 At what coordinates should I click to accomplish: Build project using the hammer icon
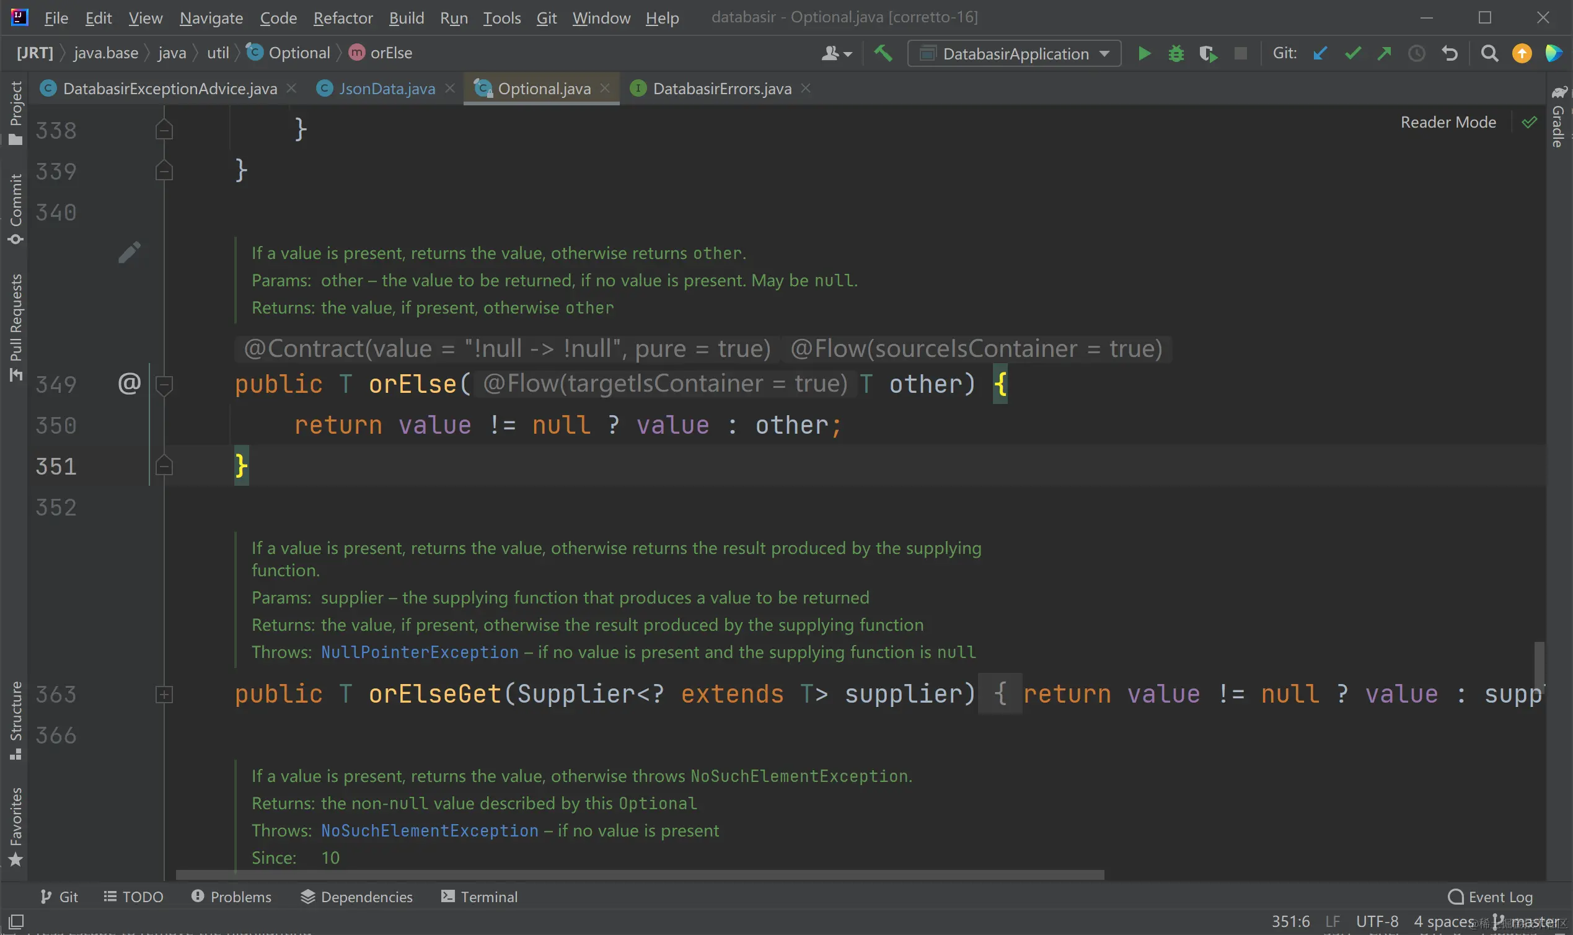(x=883, y=53)
